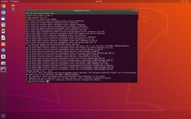Image resolution: width=191 pixels, height=119 pixels.
Task: Open Google Chrome from the dock
Action: 3,6
